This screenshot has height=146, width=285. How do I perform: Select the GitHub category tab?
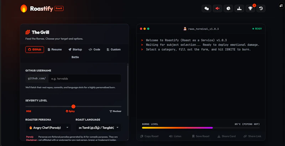point(35,49)
